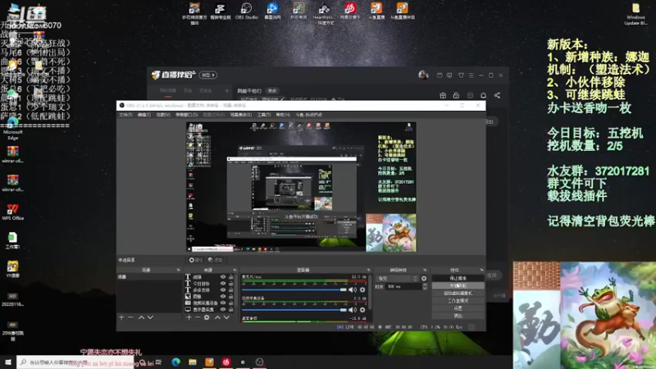
Task: Hide the 视频采集设备 source
Action: pyautogui.click(x=223, y=303)
